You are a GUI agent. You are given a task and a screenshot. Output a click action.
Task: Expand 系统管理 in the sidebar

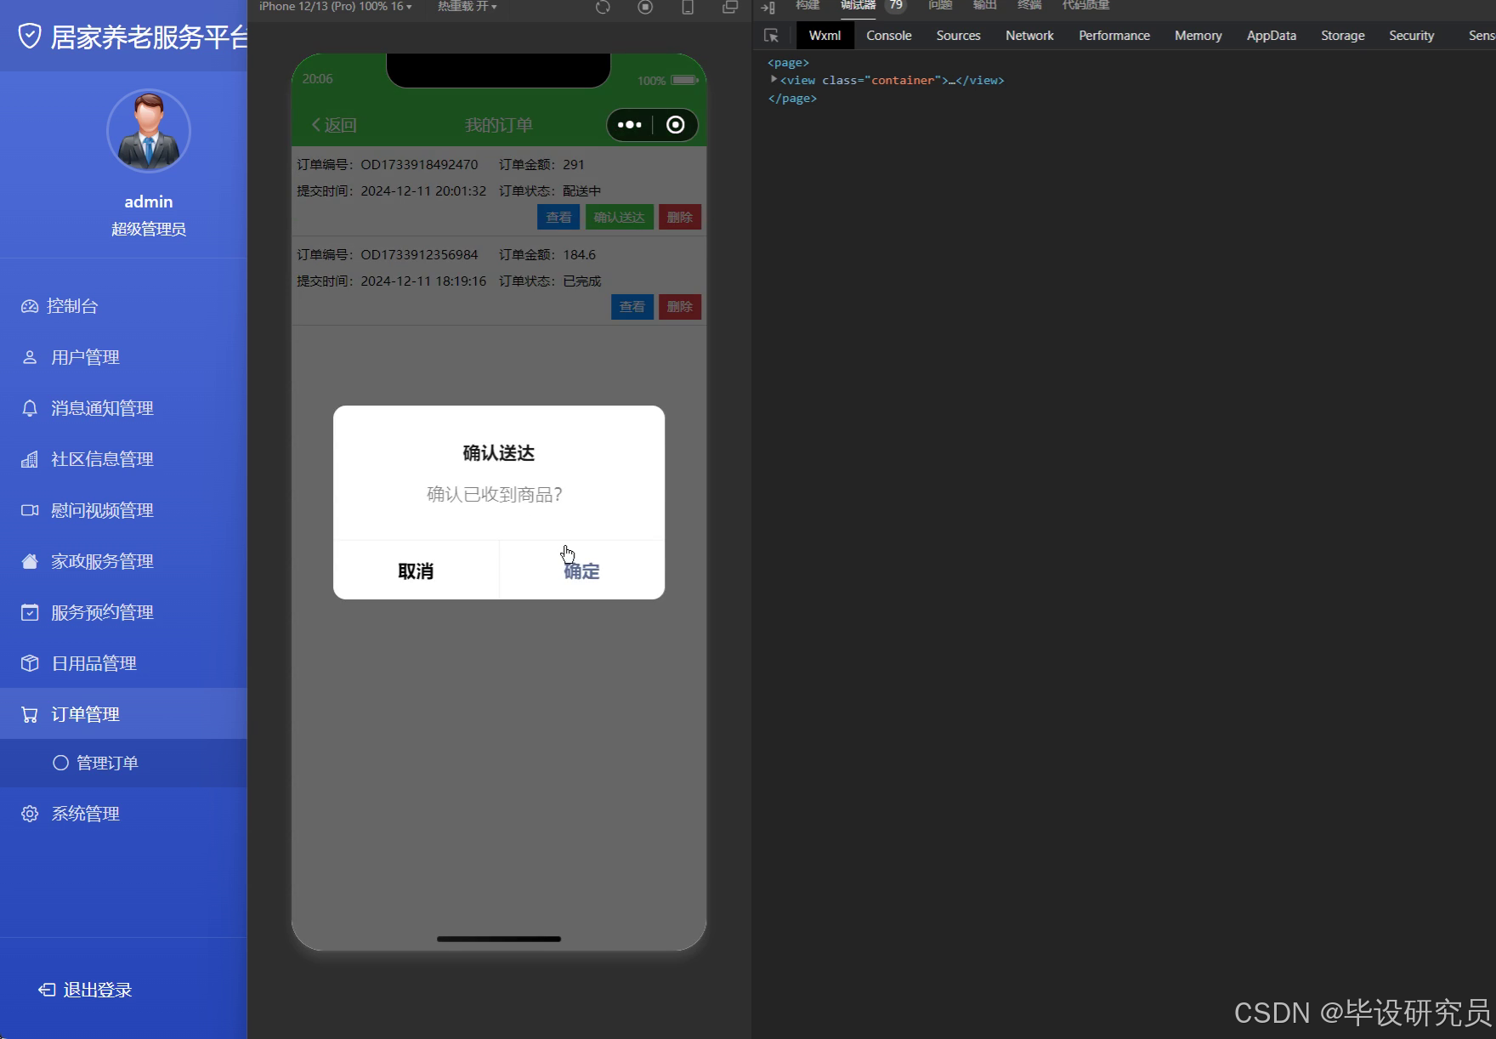(123, 814)
